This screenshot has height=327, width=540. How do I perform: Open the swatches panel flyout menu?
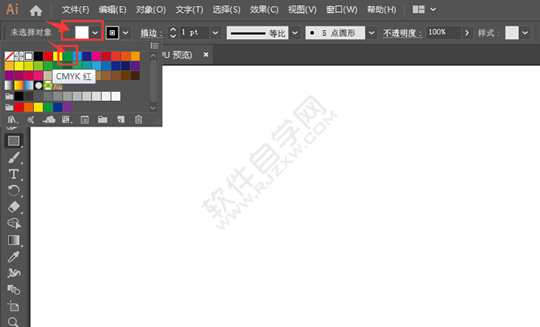154,46
